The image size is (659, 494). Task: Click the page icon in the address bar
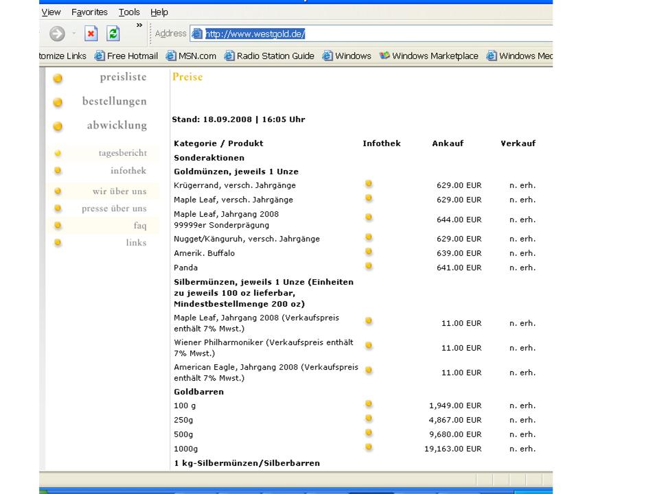pos(197,34)
